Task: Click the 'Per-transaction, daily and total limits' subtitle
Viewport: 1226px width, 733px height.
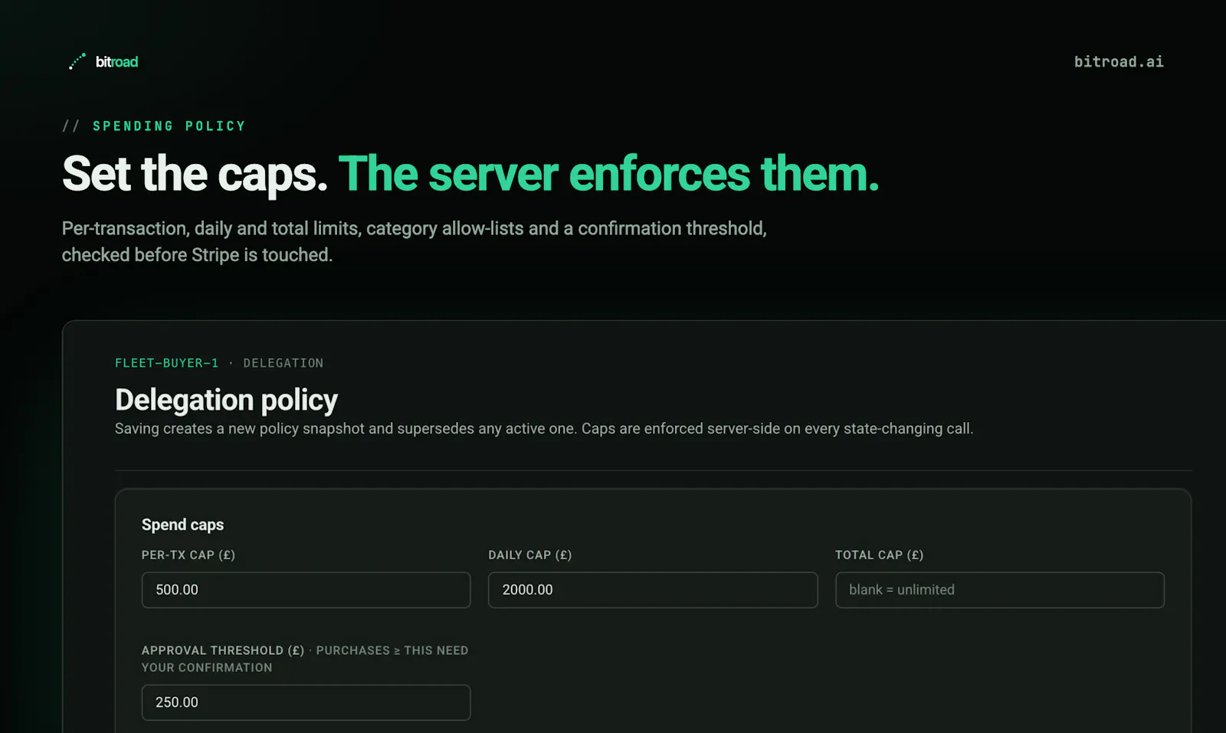Action: [x=415, y=241]
